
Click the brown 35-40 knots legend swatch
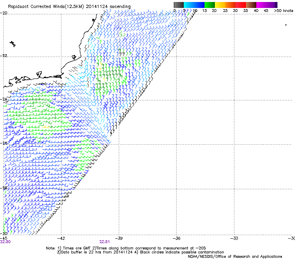click(251, 5)
